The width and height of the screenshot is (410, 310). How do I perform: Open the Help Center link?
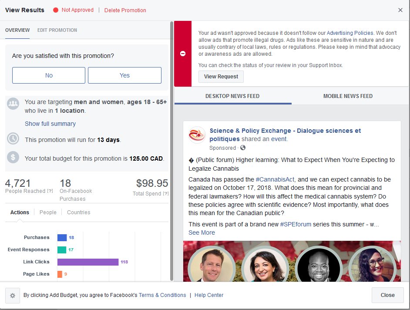click(x=209, y=295)
